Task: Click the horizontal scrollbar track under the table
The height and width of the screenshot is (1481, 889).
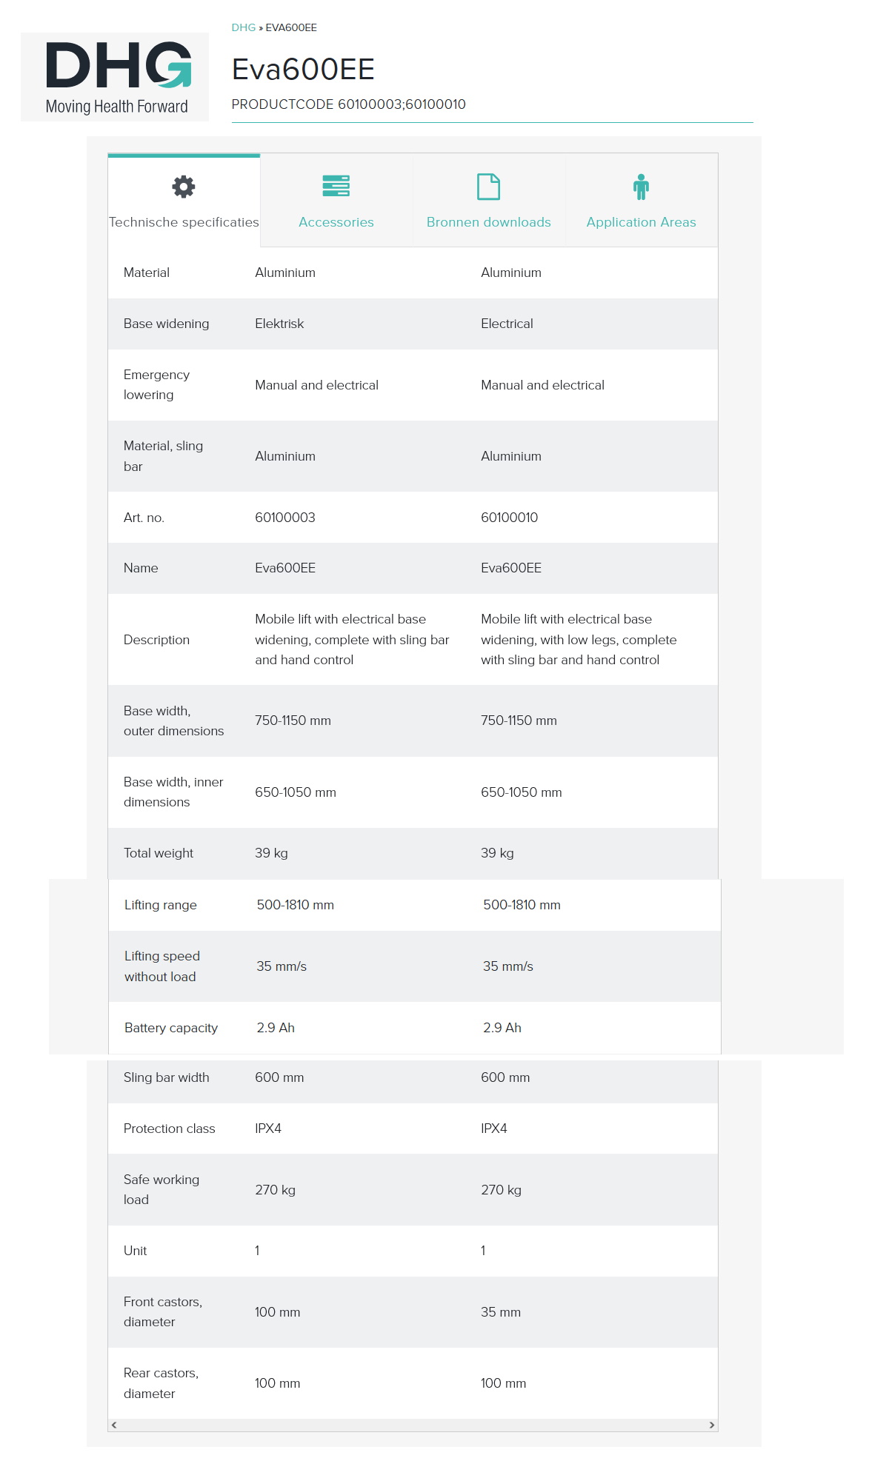Action: (x=412, y=1425)
